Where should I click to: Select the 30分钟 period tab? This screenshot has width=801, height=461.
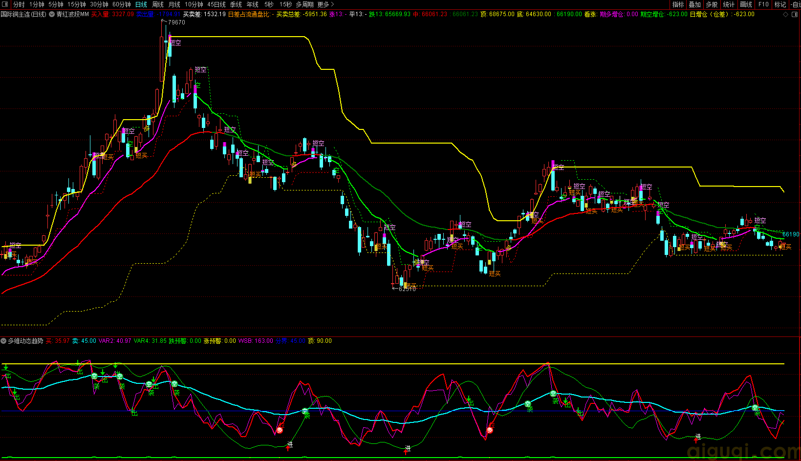coord(99,4)
